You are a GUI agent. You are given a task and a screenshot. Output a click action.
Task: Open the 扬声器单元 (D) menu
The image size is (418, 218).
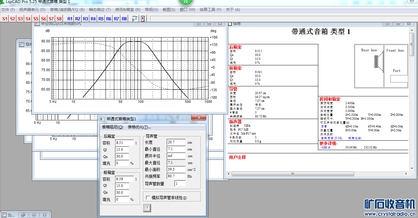tap(32, 10)
